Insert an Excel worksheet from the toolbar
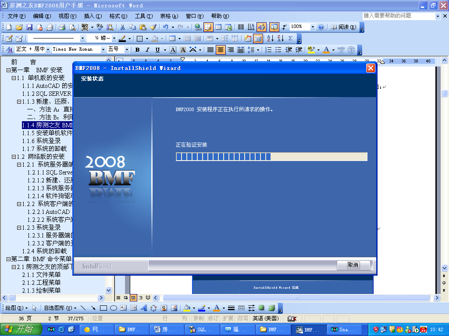The height and width of the screenshot is (336, 449). [x=228, y=27]
